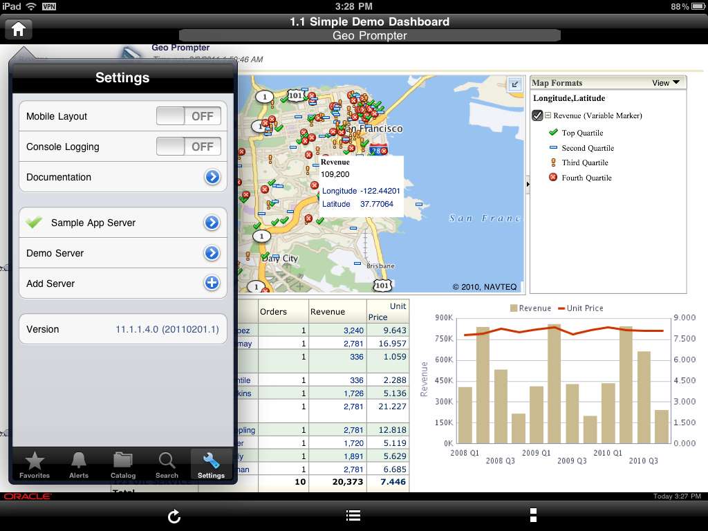This screenshot has width=708, height=531.
Task: Open Sample App Server details arrow
Action: coord(212,223)
